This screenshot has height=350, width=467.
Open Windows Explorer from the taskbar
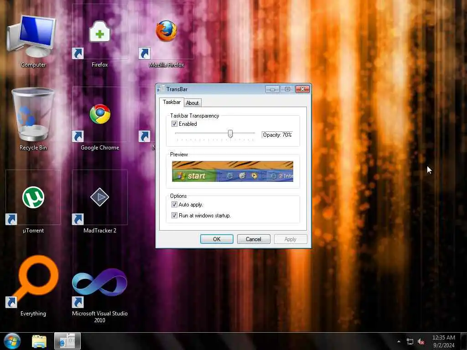point(39,341)
